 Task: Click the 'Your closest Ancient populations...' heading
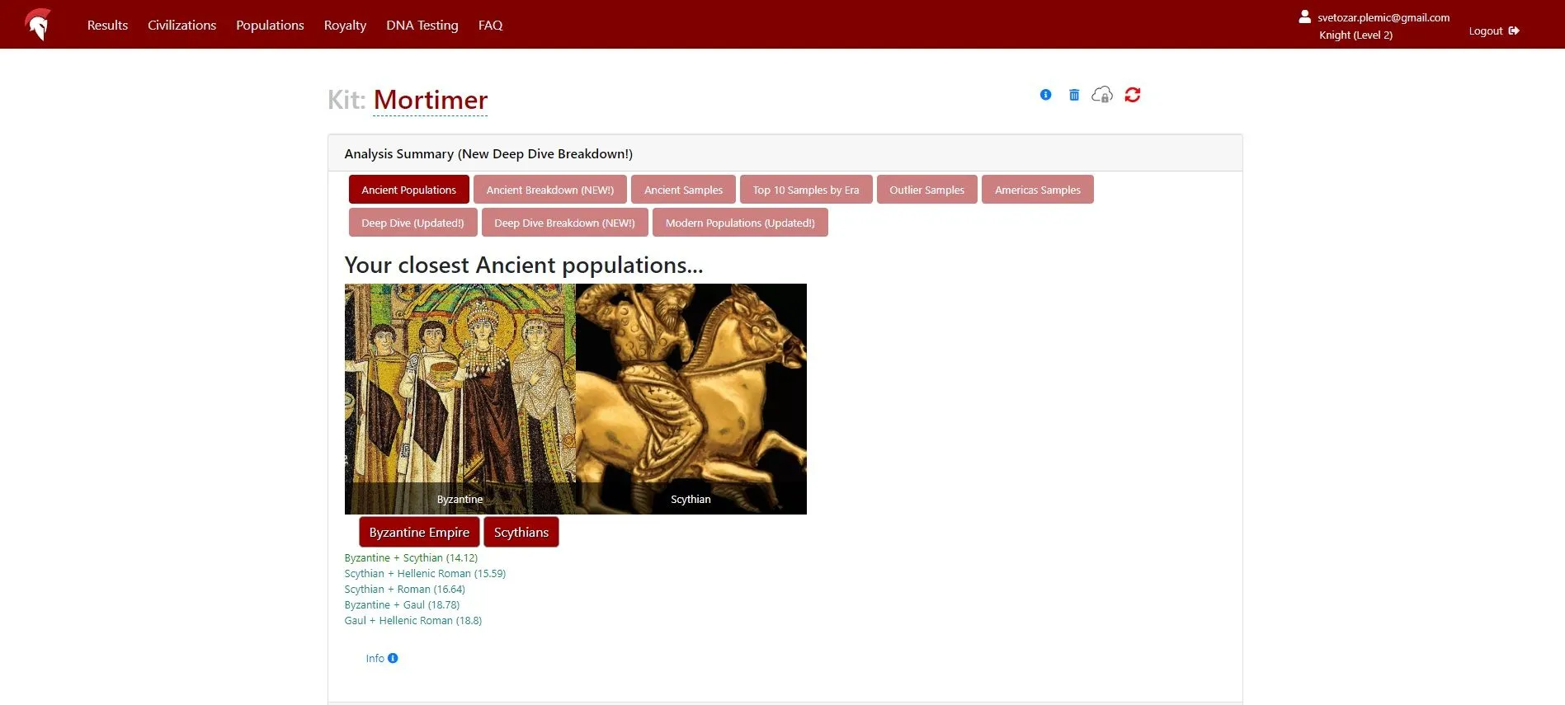pos(524,265)
